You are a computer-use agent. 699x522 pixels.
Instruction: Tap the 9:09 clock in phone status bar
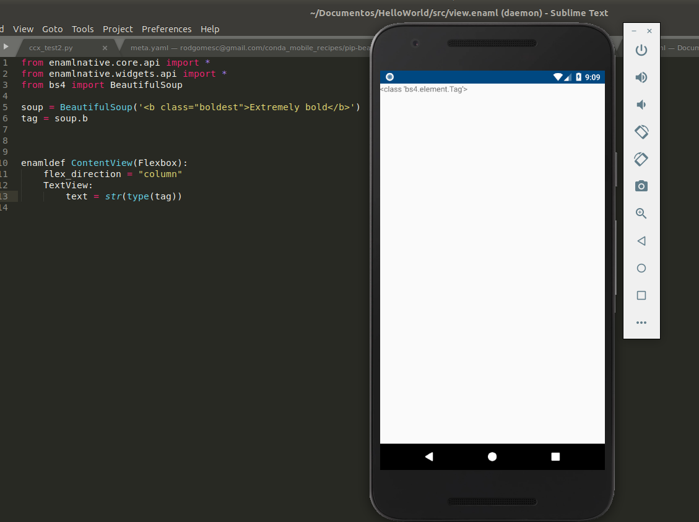tap(593, 77)
